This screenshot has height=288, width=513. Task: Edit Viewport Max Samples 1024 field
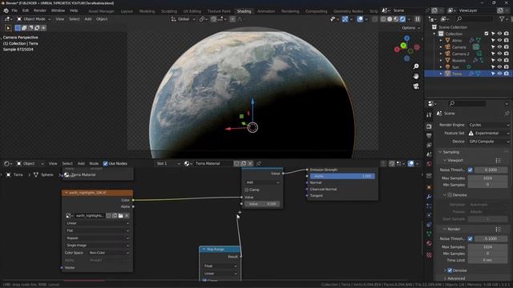tap(487, 178)
